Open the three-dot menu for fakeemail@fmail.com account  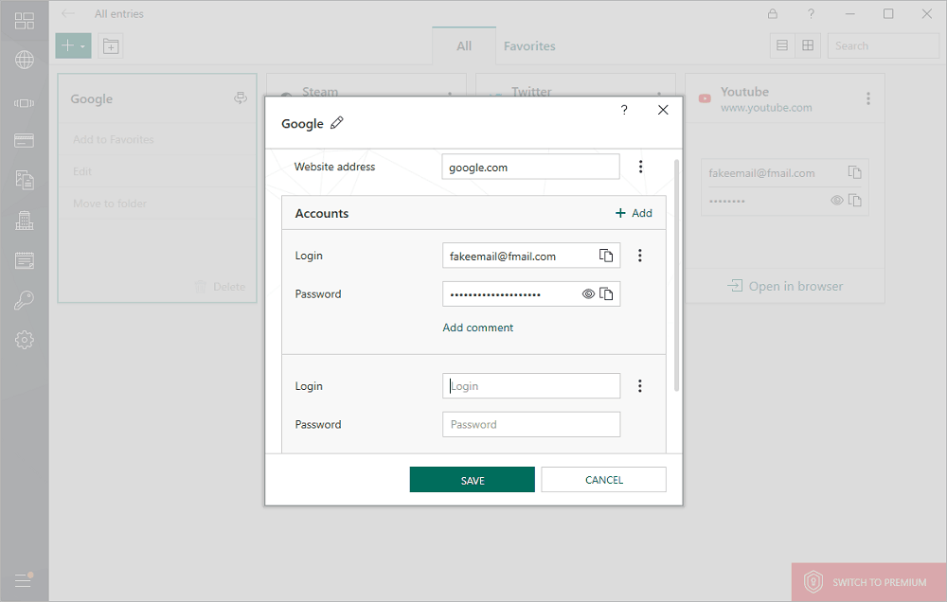(x=640, y=256)
